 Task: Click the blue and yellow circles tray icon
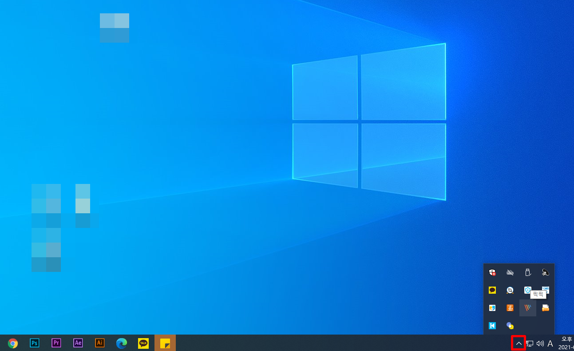tap(510, 326)
